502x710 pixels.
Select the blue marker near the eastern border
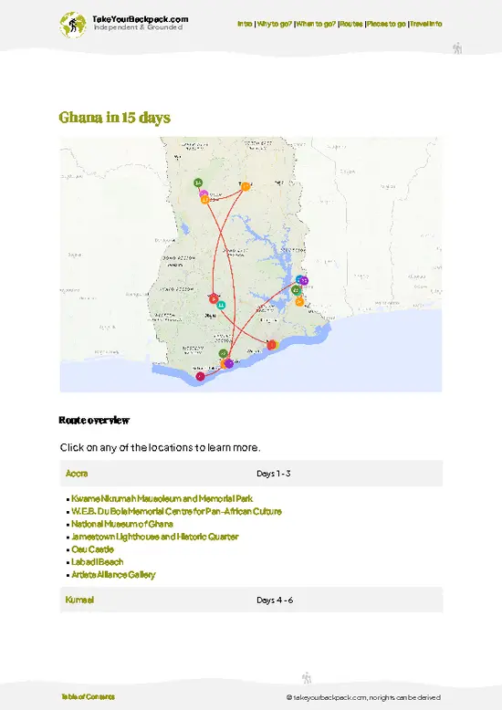[299, 279]
